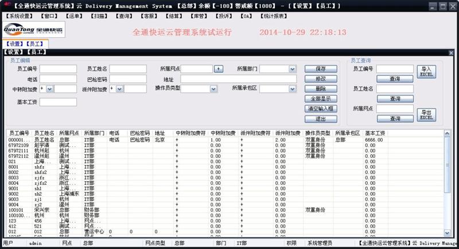Screen dimensions: 459x249
Task: Click the 导入 EXCEL button
Action: click(x=426, y=72)
